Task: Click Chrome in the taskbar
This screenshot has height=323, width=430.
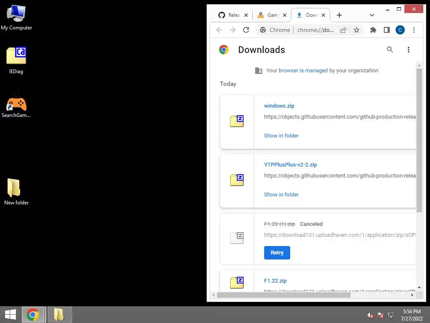Action: pos(33,315)
